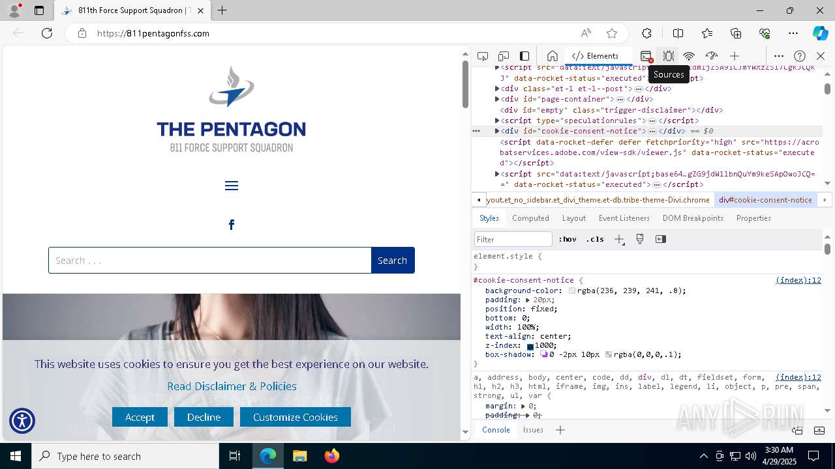Viewport: 835px width, 469px height.
Task: Open the Console tool with error badge
Action: click(x=646, y=56)
